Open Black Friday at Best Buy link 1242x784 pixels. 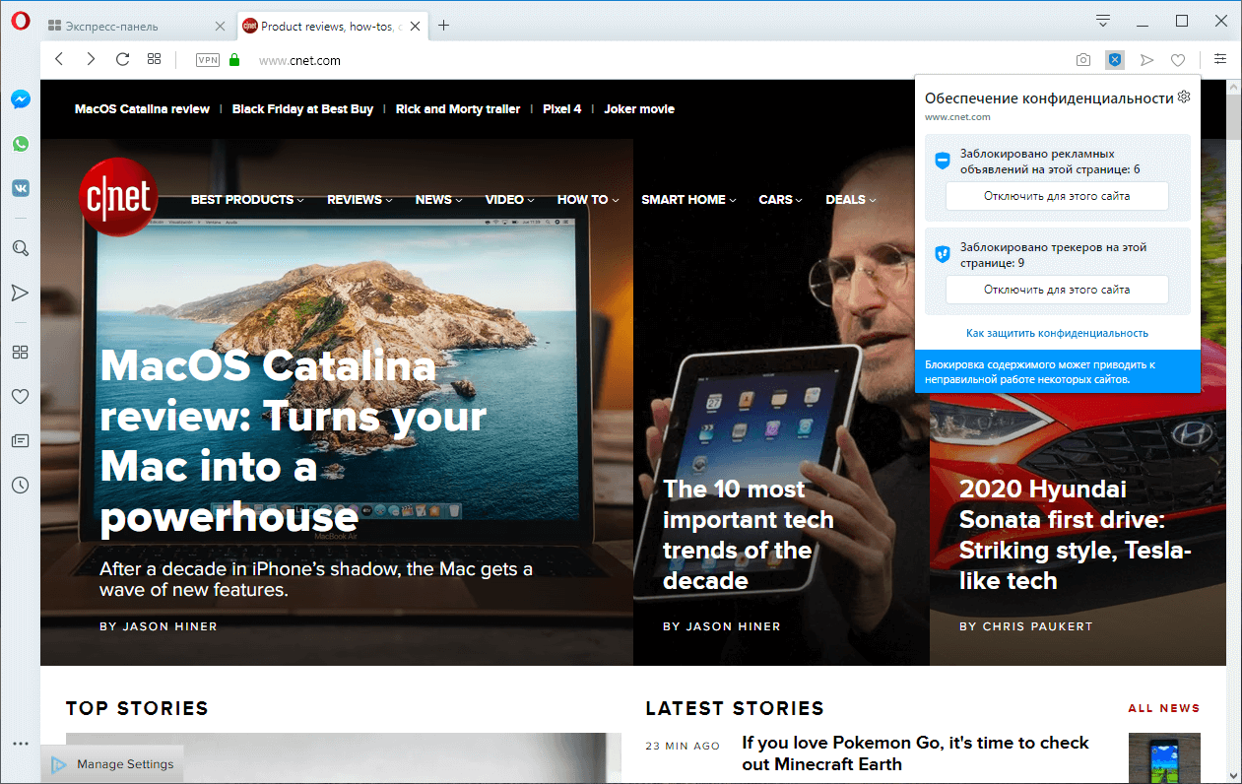click(302, 109)
